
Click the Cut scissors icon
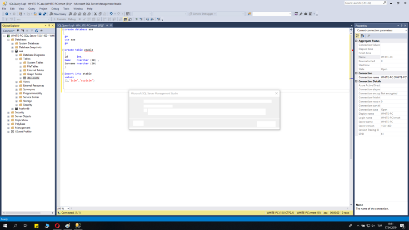click(x=95, y=14)
